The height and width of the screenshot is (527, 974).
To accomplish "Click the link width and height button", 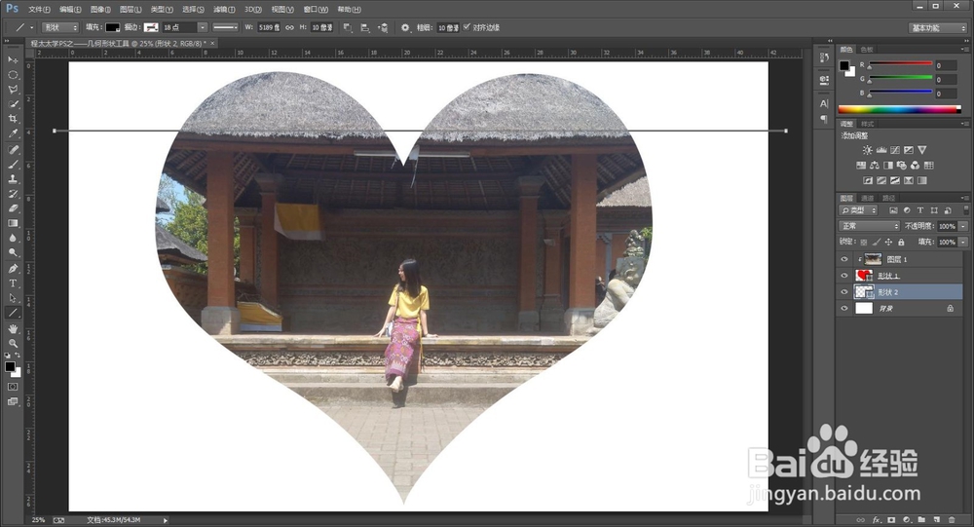I will (x=288, y=27).
